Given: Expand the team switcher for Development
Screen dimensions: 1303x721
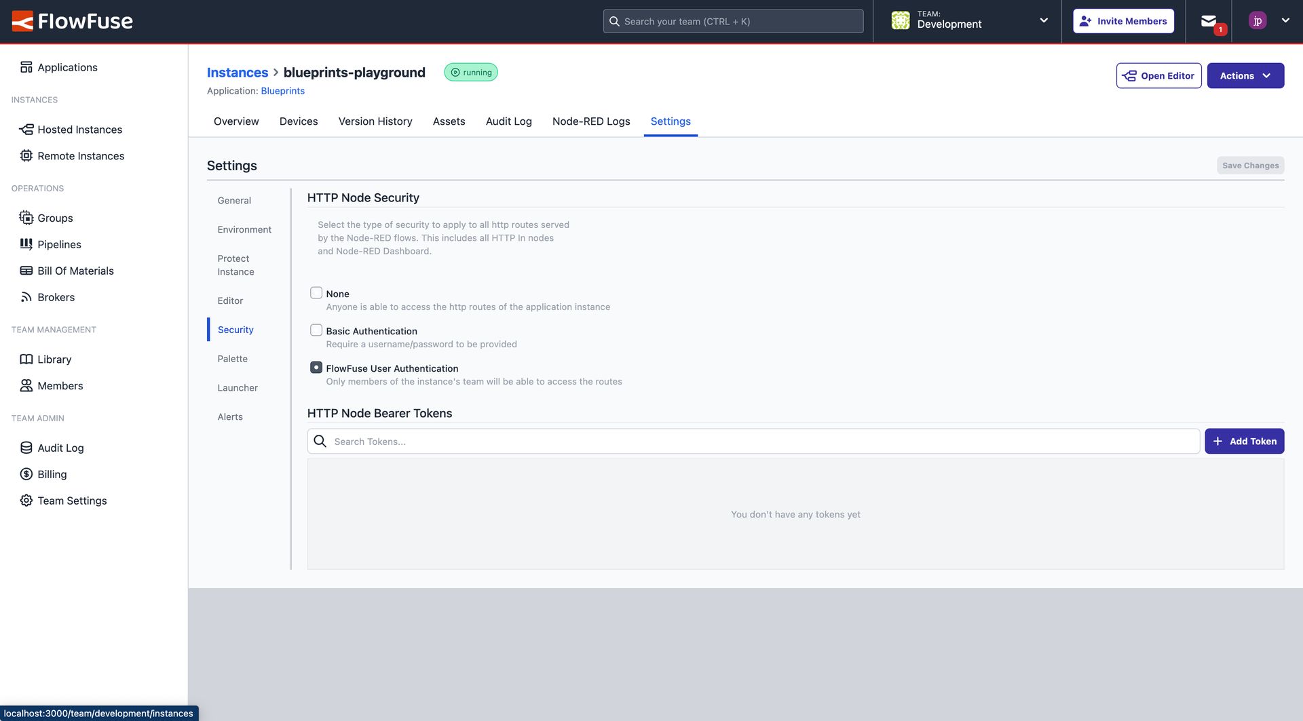Looking at the screenshot, I should point(1043,20).
